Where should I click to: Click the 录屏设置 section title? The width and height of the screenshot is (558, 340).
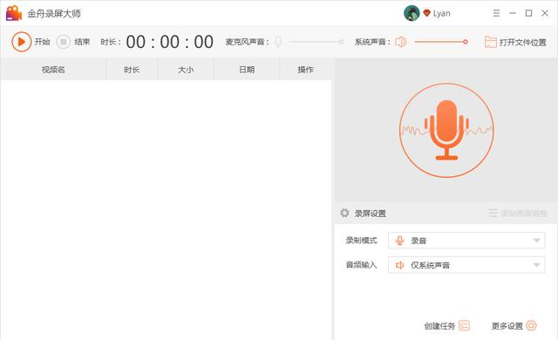coord(371,214)
